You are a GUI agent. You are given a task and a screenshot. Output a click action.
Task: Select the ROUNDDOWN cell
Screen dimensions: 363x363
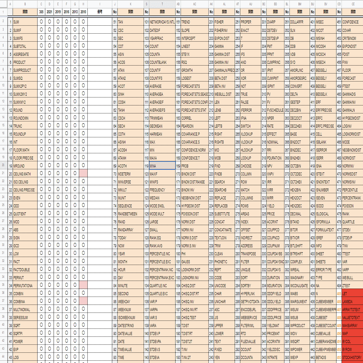click(x=25, y=118)
